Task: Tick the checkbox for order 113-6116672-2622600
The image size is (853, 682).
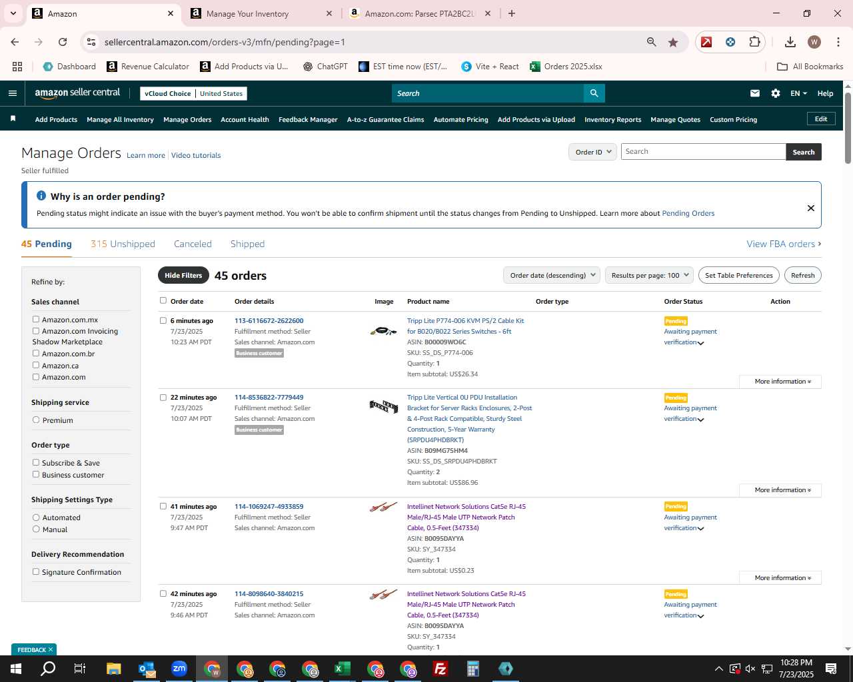Action: [163, 320]
